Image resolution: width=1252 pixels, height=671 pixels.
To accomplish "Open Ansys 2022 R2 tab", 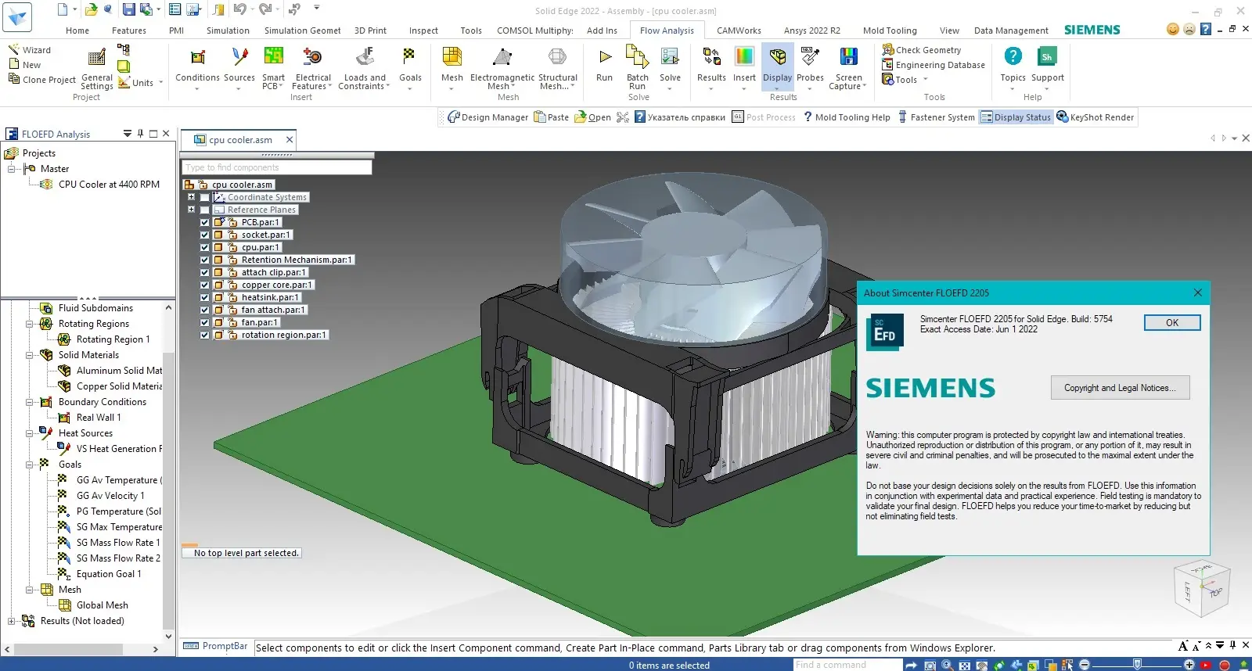I will (x=812, y=30).
